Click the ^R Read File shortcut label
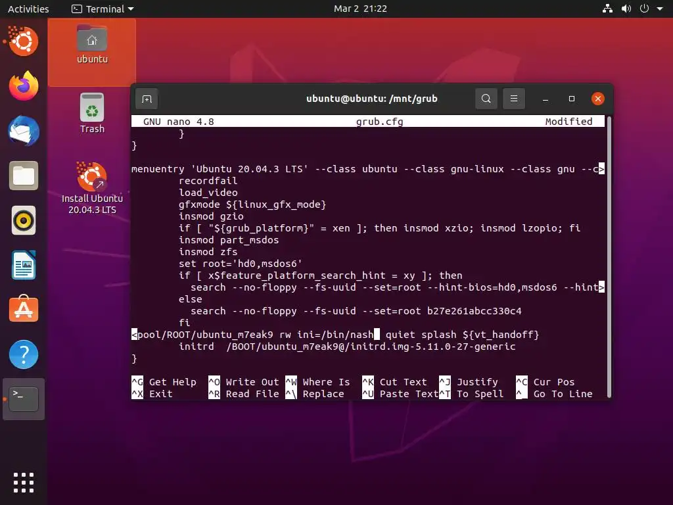Image resolution: width=673 pixels, height=505 pixels. (x=244, y=394)
